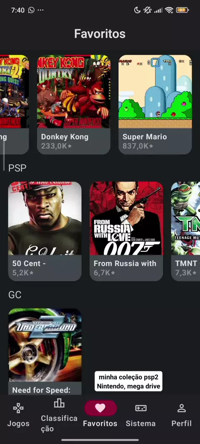Open the Jogos gamepad icon

(18, 408)
